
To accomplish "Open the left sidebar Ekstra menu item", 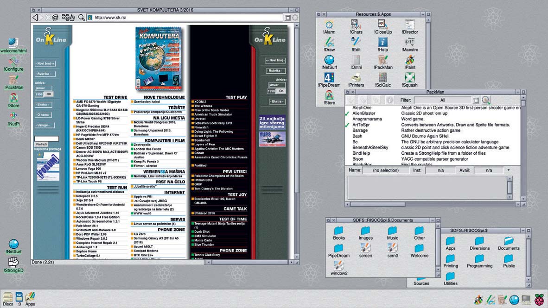I will (x=43, y=104).
